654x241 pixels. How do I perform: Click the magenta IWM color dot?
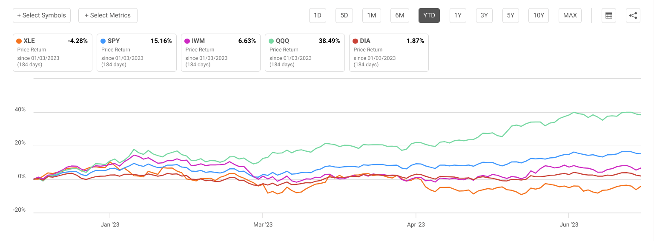[x=187, y=41]
